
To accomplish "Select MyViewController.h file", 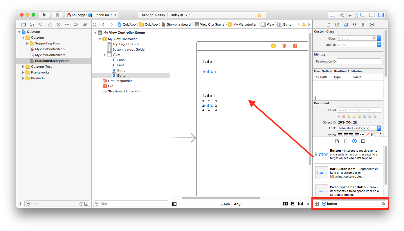I will tap(50, 49).
